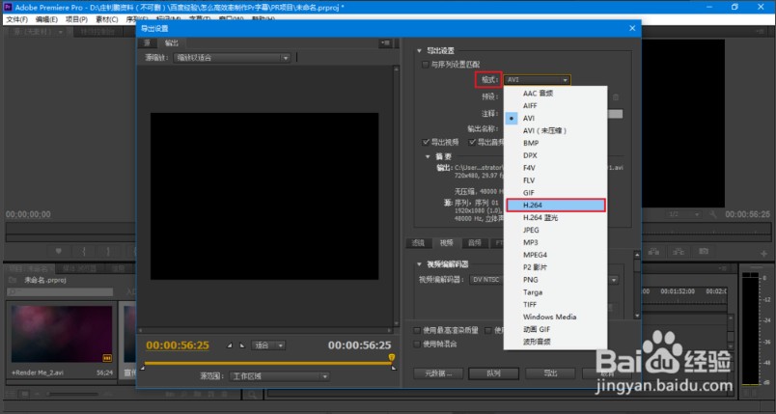The height and width of the screenshot is (414, 776).
Task: Collapse the 视频编解码器 section triangle
Action: pos(419,263)
